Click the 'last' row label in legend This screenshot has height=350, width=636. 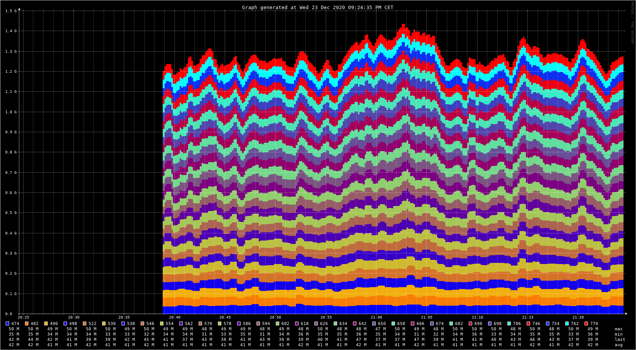620,339
